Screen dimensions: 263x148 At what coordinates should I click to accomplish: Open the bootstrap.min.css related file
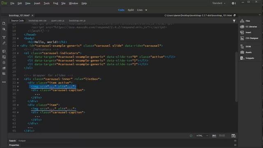(37, 21)
